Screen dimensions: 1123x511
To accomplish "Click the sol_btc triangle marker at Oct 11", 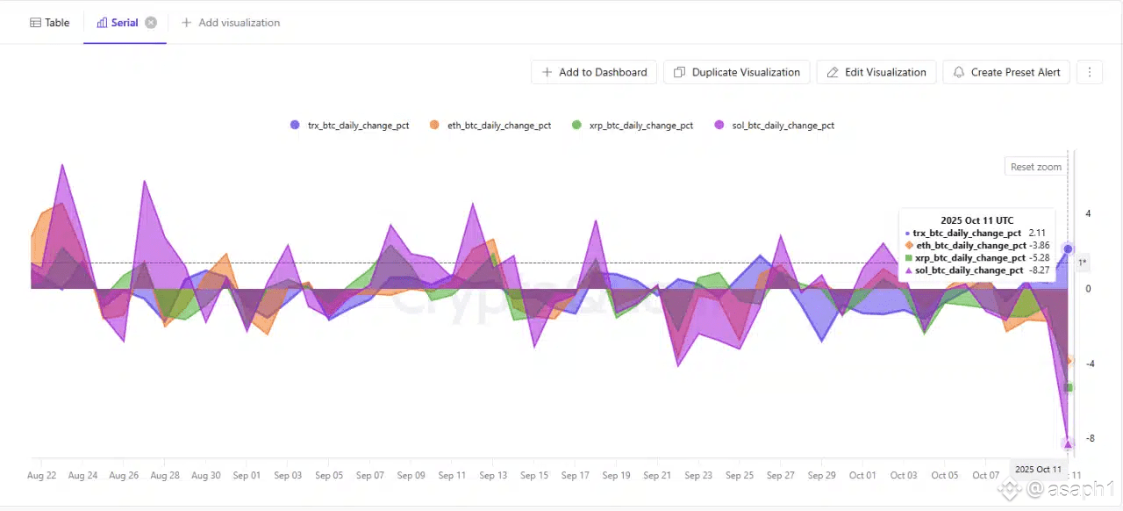I will (x=1068, y=444).
